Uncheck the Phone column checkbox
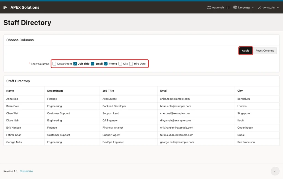283x179 pixels. tap(106, 64)
